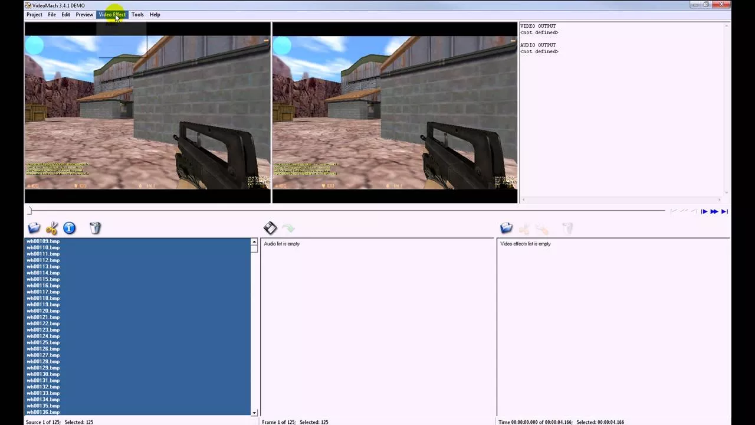
Task: Click the left source preview frame
Action: 147,113
